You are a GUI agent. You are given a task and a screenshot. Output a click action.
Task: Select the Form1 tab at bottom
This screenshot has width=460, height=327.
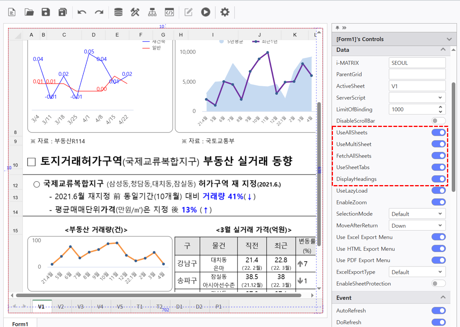coord(20,324)
